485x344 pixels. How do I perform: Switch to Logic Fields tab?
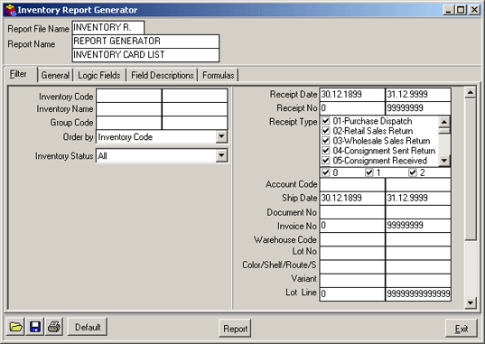(99, 75)
